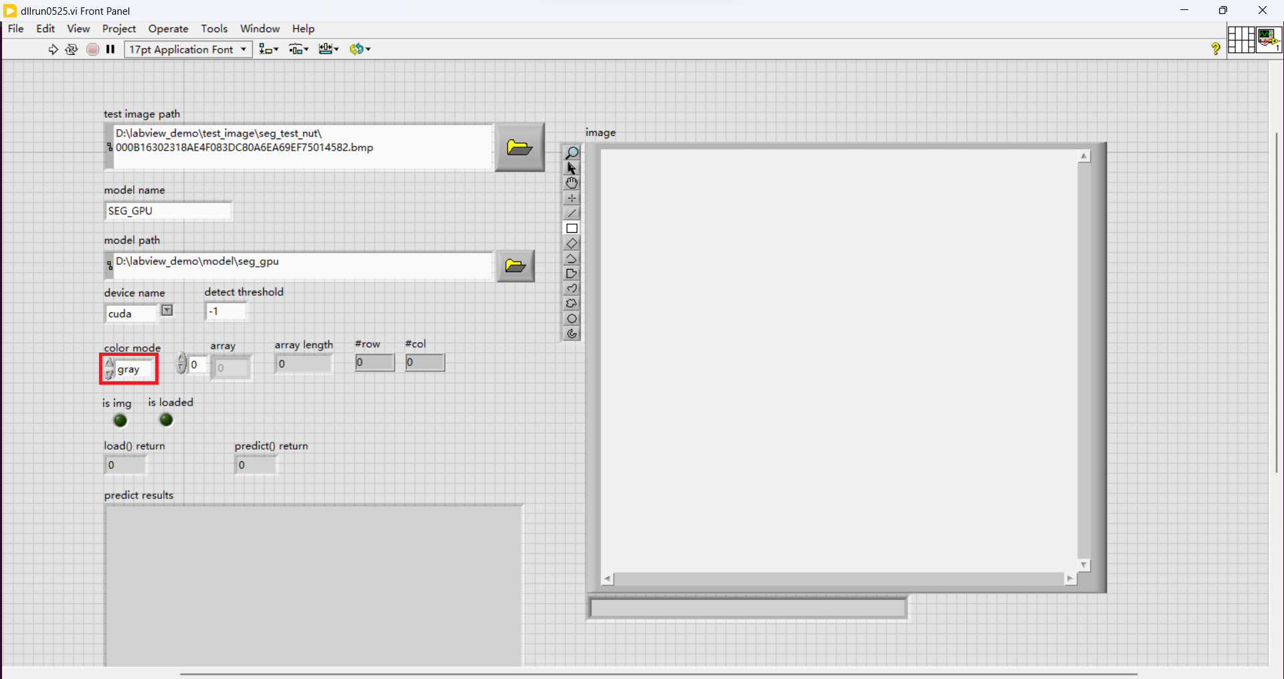This screenshot has height=679, width=1284.
Task: Open the View menu
Action: pyautogui.click(x=78, y=29)
